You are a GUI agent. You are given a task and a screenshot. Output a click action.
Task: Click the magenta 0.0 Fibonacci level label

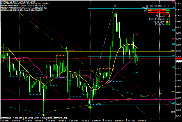coord(174,99)
